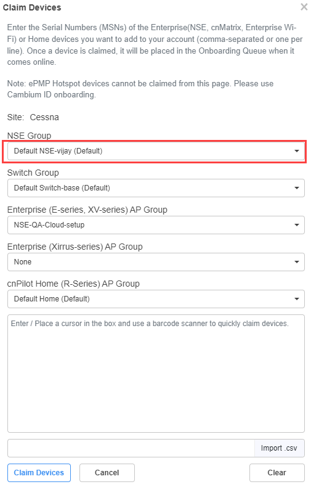The height and width of the screenshot is (487, 311).
Task: Open the Xirrus-series AP Group dropdown
Action: click(x=156, y=262)
